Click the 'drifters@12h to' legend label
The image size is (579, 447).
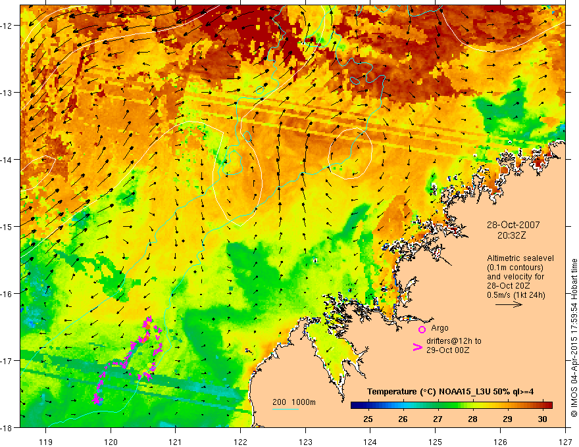point(454,341)
